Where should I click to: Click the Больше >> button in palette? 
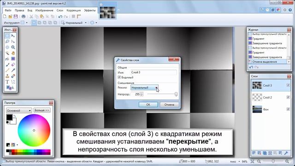tap(42, 110)
